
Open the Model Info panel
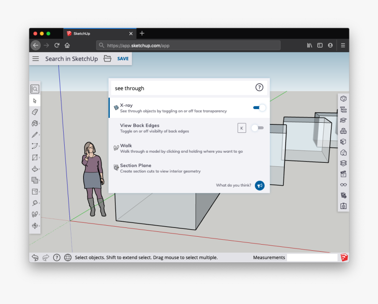tap(343, 195)
